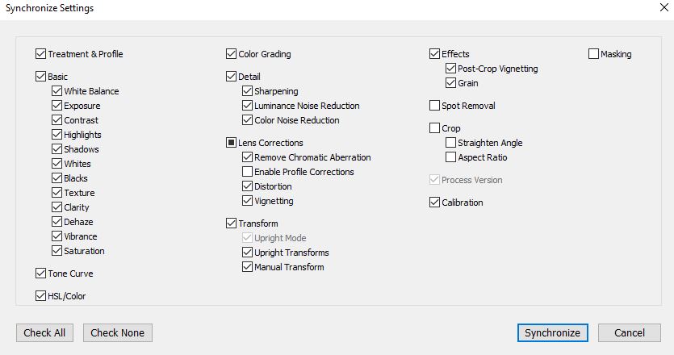Image resolution: width=674 pixels, height=355 pixels.
Task: Disable the Exposure sync option
Action: [x=57, y=106]
